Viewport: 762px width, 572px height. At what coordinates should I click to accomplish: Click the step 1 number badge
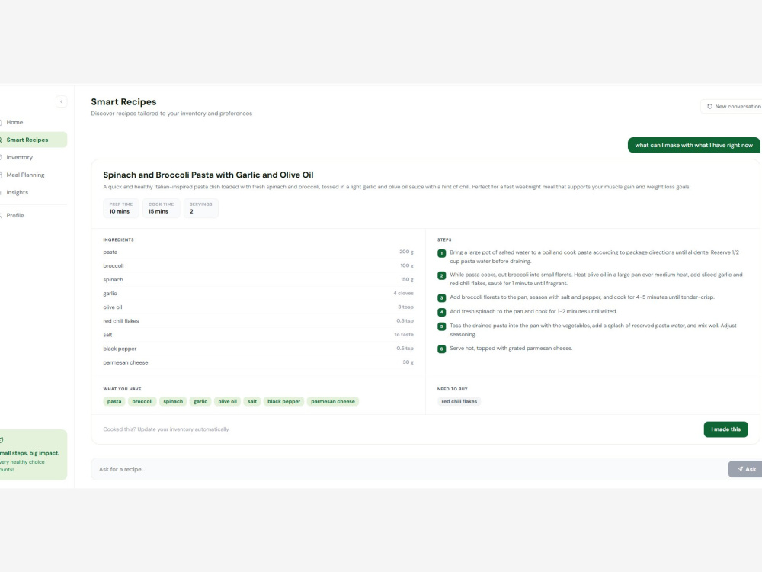[441, 253]
